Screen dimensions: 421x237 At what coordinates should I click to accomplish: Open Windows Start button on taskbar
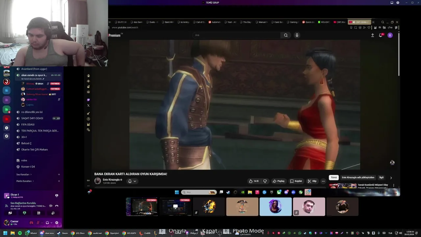tap(5, 233)
